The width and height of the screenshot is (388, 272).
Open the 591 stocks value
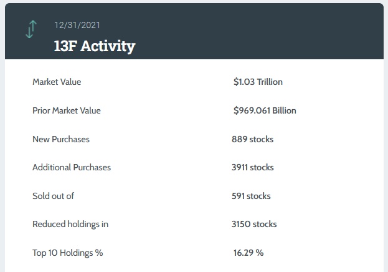(x=251, y=196)
